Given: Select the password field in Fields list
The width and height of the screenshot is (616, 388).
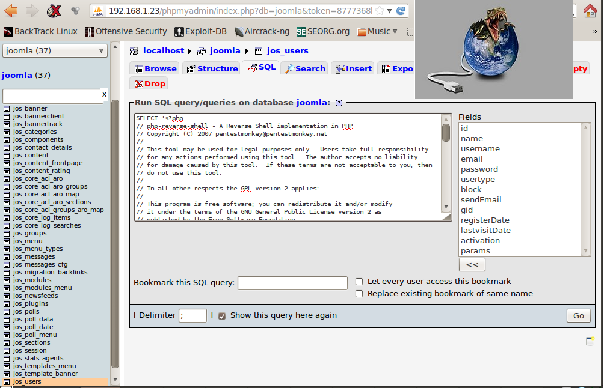Looking at the screenshot, I should click(x=479, y=169).
